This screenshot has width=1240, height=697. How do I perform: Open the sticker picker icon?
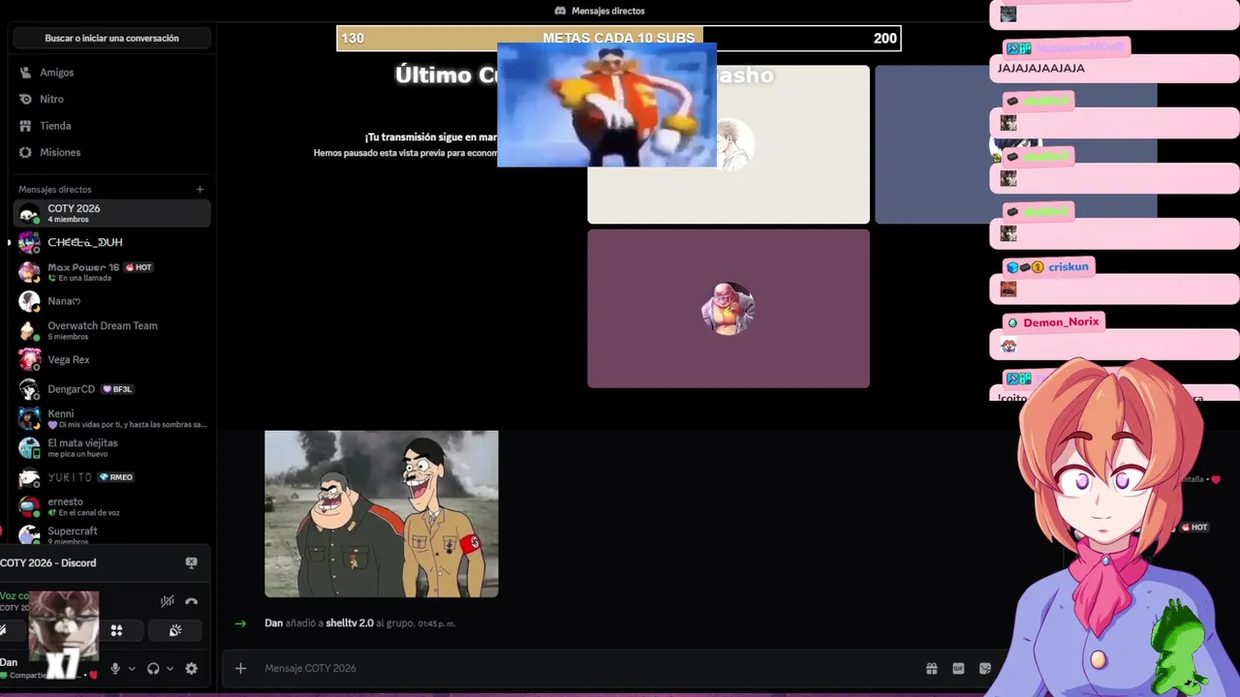click(985, 668)
